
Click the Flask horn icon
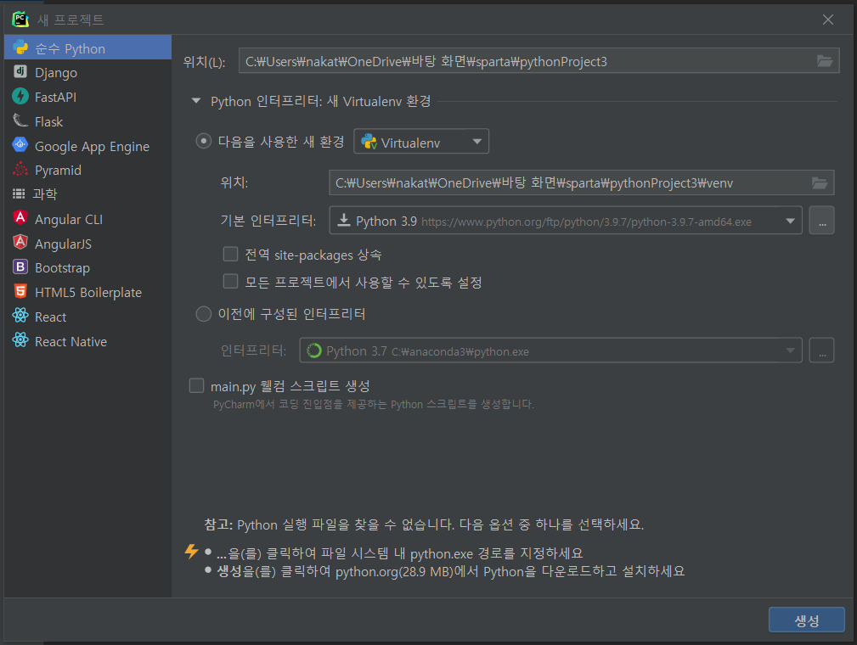tap(20, 121)
